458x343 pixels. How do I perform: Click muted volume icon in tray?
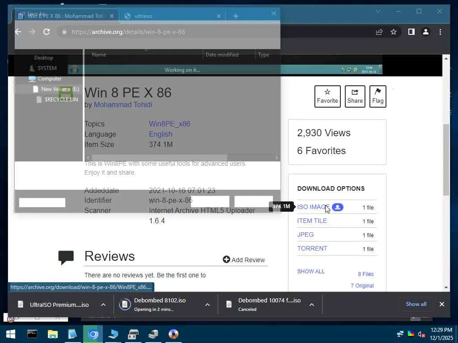[x=421, y=334]
